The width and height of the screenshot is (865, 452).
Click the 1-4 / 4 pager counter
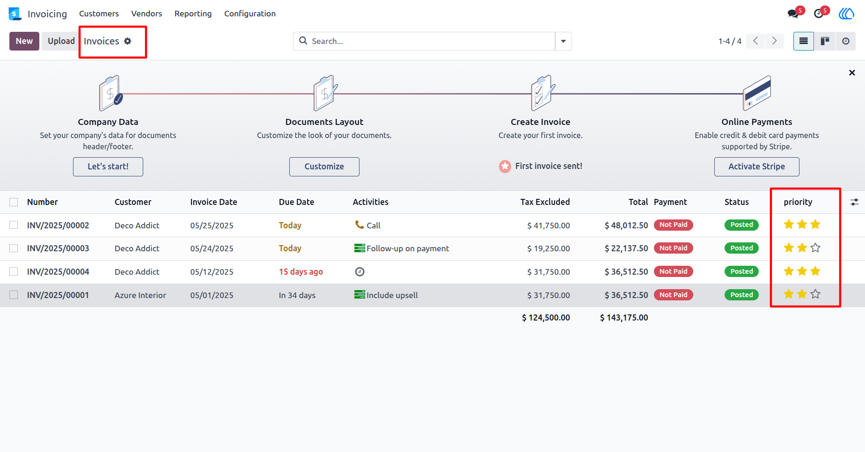tap(730, 41)
